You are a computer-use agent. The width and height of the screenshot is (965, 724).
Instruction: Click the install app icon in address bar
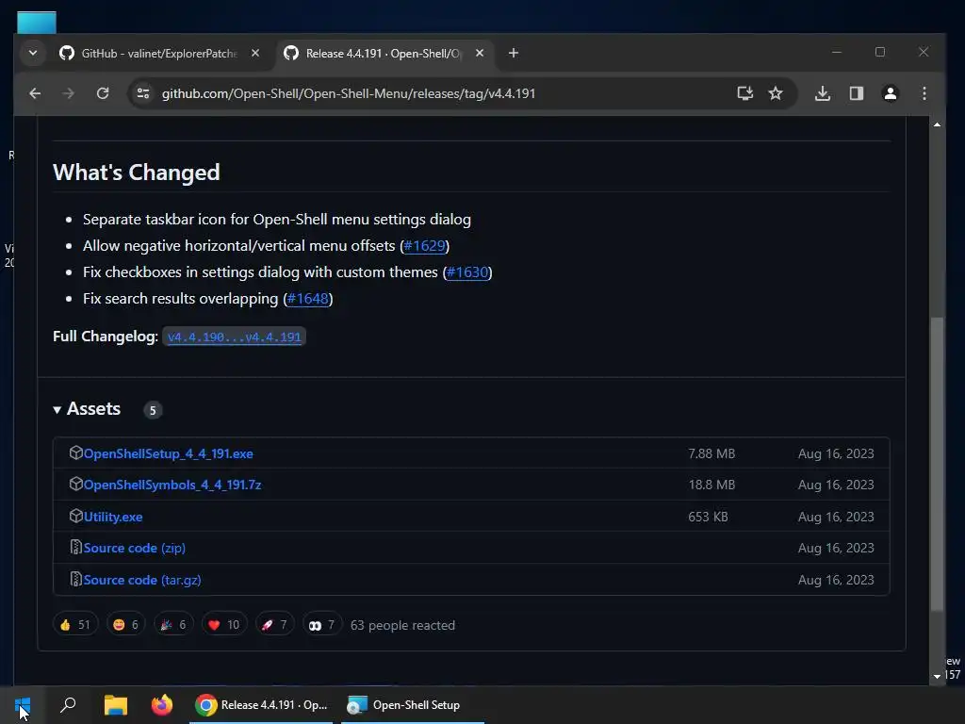click(745, 93)
